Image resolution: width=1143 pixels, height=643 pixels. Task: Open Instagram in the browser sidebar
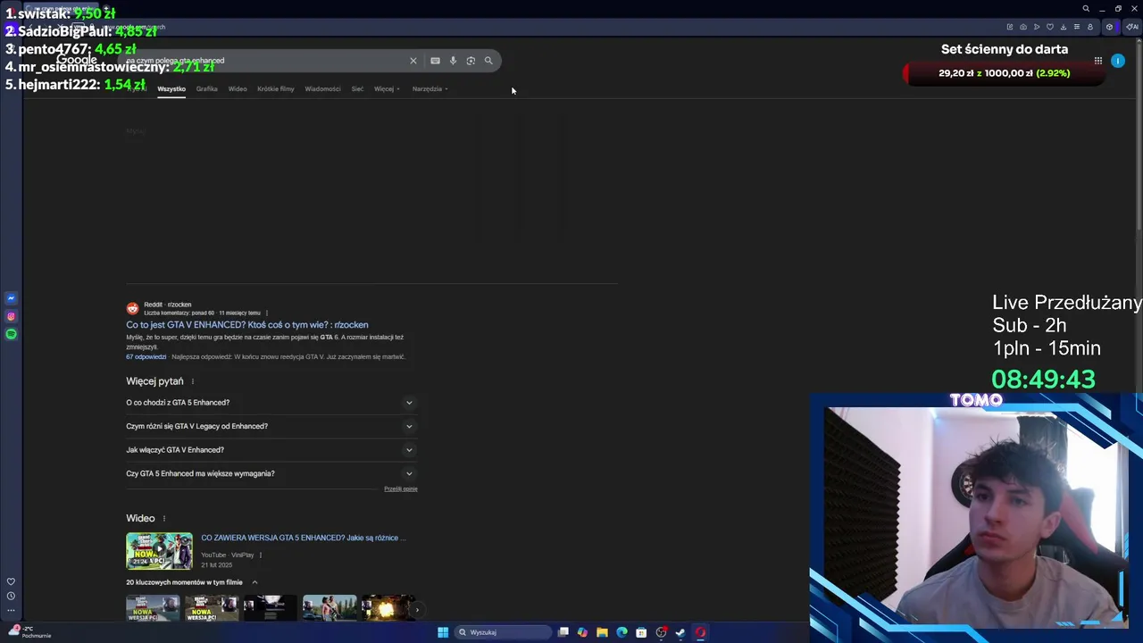tap(11, 316)
